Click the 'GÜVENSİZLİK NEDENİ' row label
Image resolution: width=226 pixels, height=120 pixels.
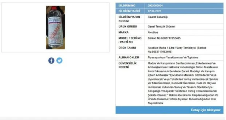[x=127, y=65]
